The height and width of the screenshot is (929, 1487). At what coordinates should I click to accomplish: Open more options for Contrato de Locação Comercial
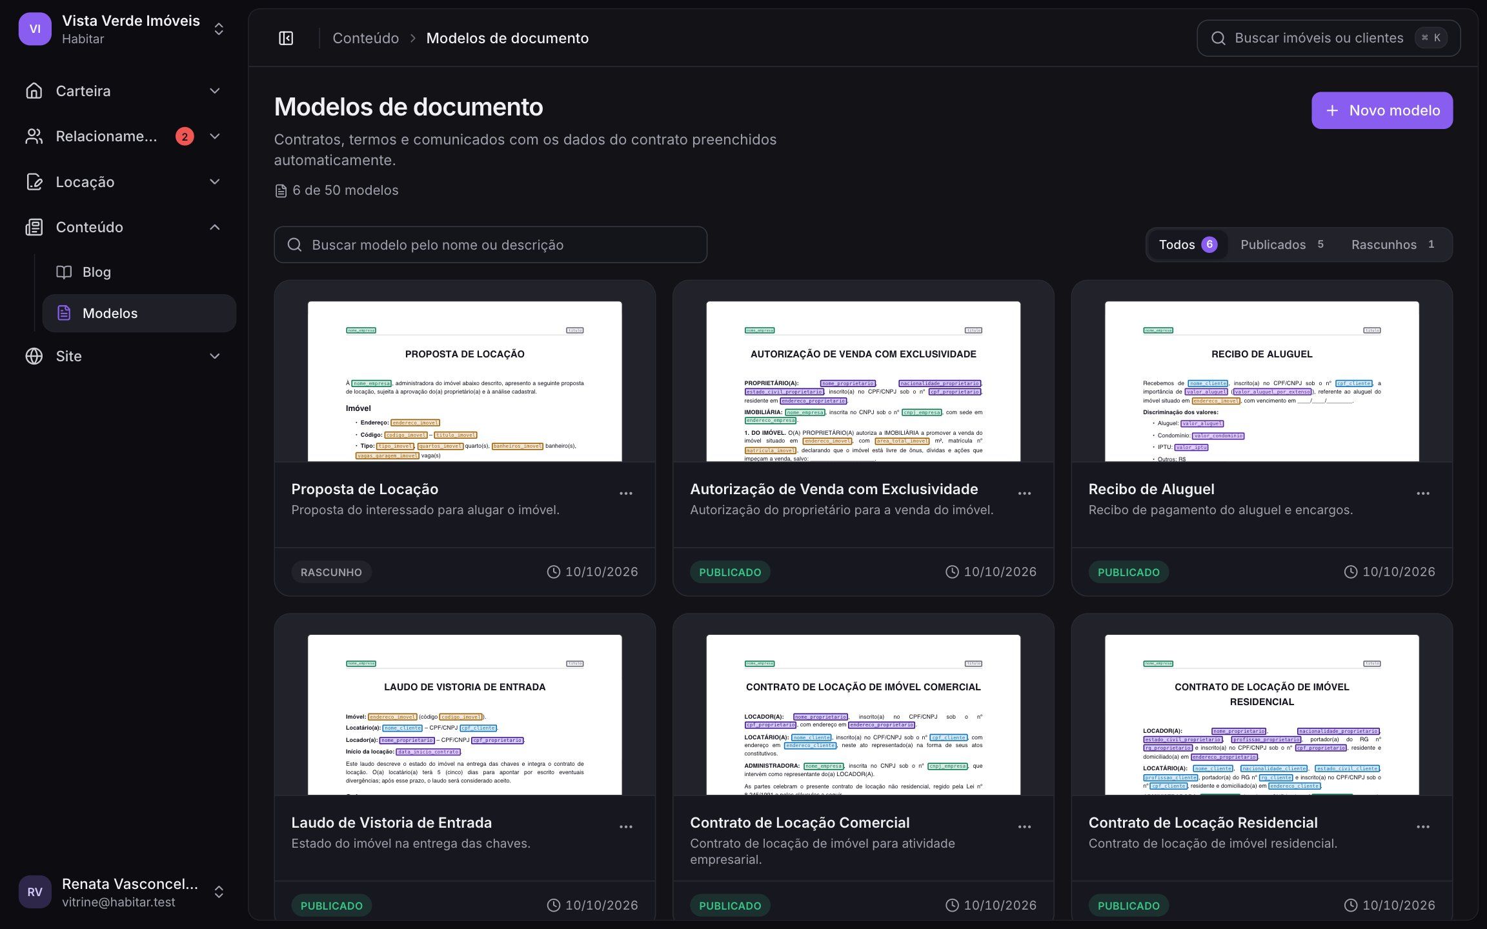[x=1024, y=827]
